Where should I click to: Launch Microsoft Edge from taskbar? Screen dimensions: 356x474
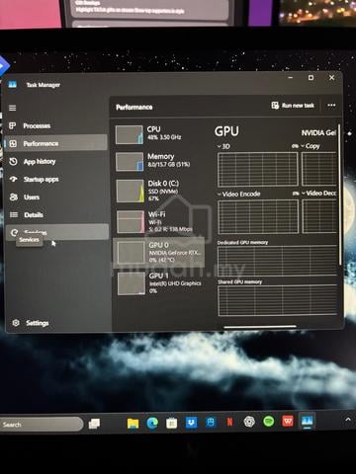tap(152, 423)
